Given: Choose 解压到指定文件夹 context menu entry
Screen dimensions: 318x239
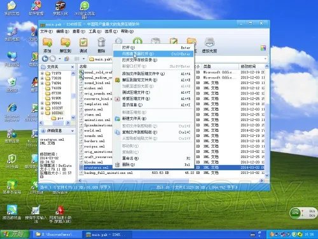Looking at the screenshot, I should [x=139, y=80].
